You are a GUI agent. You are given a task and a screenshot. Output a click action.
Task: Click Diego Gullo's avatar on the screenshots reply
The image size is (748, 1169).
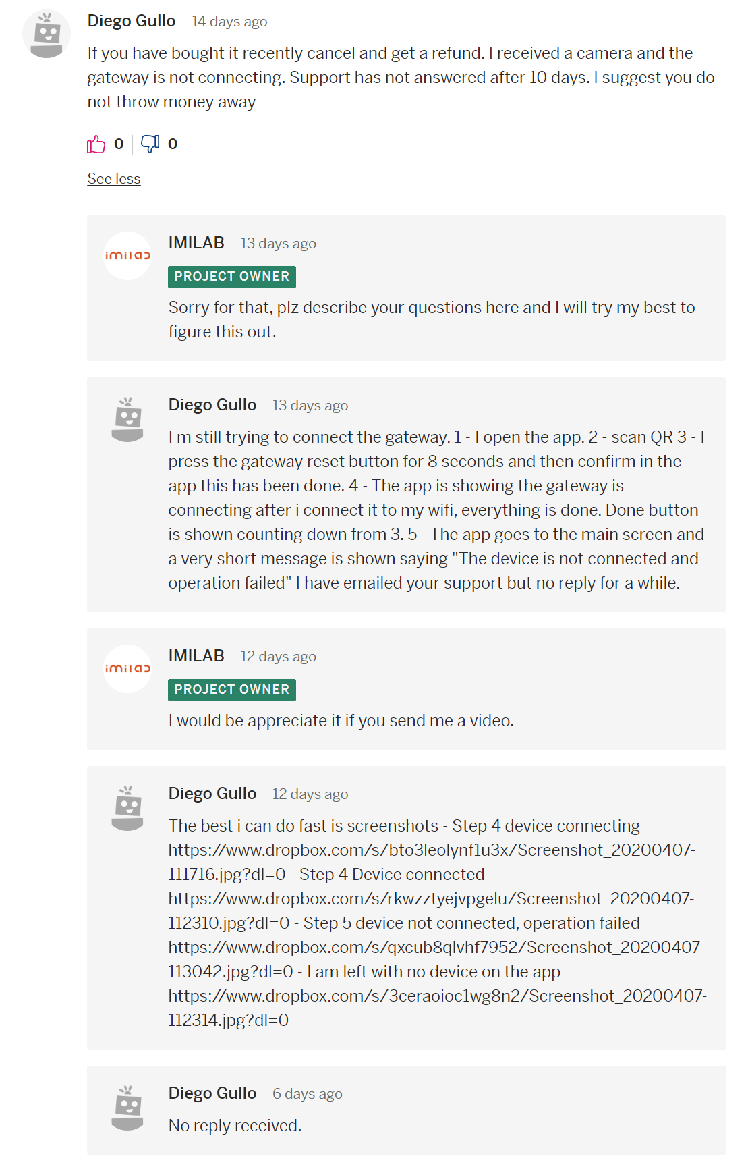(x=127, y=808)
